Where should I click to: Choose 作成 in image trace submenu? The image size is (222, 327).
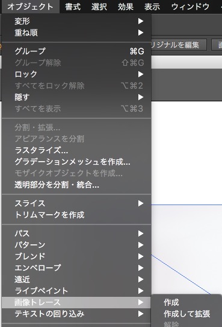point(187,302)
